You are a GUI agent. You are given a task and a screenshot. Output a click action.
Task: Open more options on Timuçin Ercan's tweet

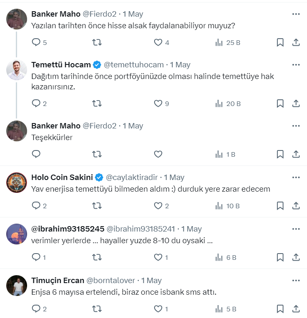click(296, 280)
